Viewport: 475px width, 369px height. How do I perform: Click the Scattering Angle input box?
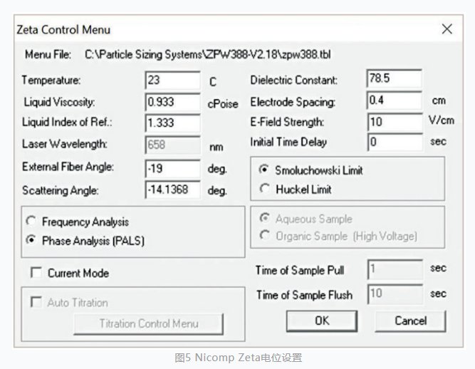[x=172, y=190]
